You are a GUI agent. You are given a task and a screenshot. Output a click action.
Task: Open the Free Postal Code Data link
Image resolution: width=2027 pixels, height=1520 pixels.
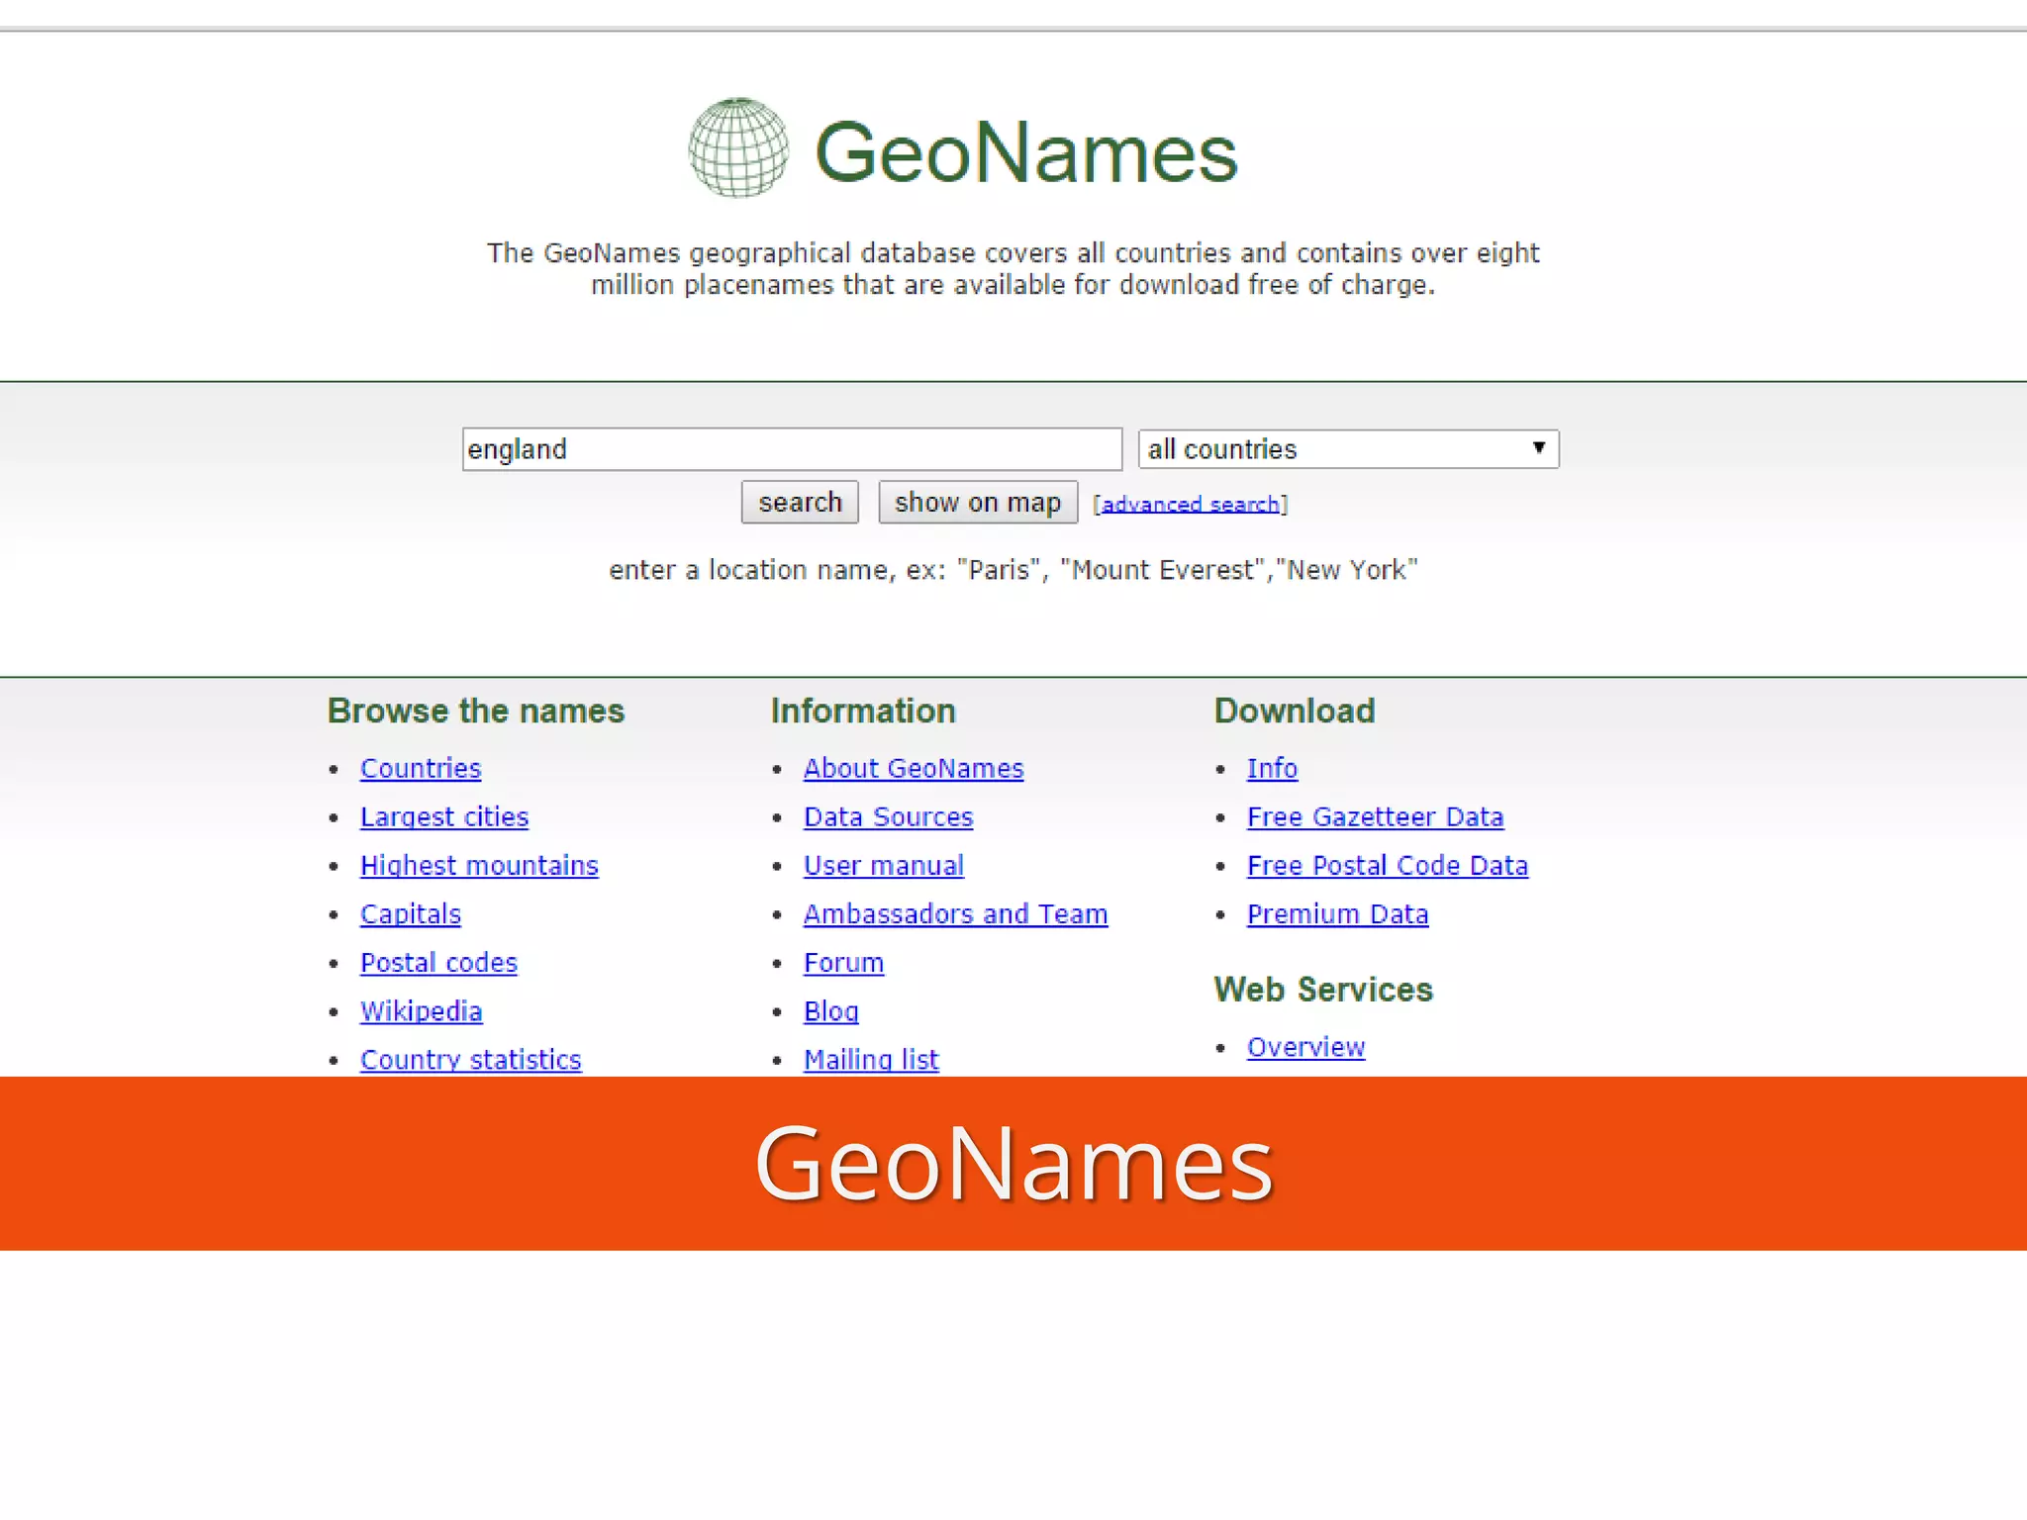(x=1388, y=866)
